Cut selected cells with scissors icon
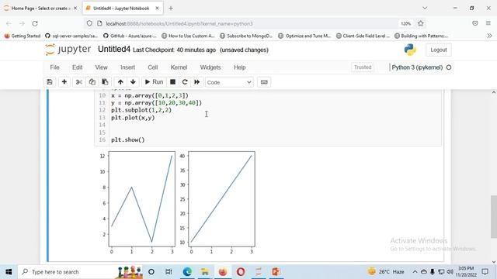This screenshot has width=497, height=279. [79, 82]
